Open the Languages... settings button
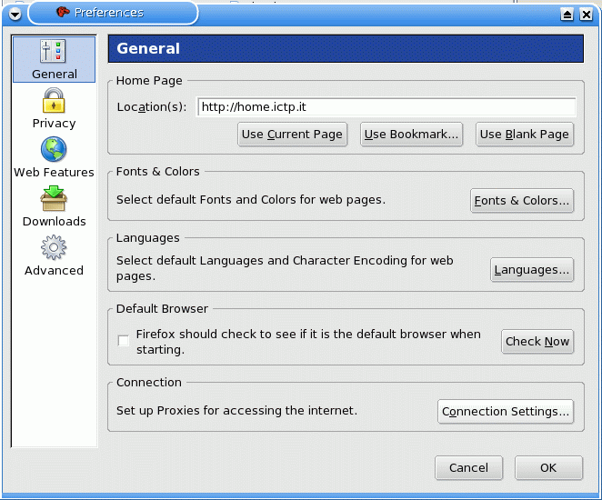This screenshot has height=500, width=602. (x=532, y=270)
